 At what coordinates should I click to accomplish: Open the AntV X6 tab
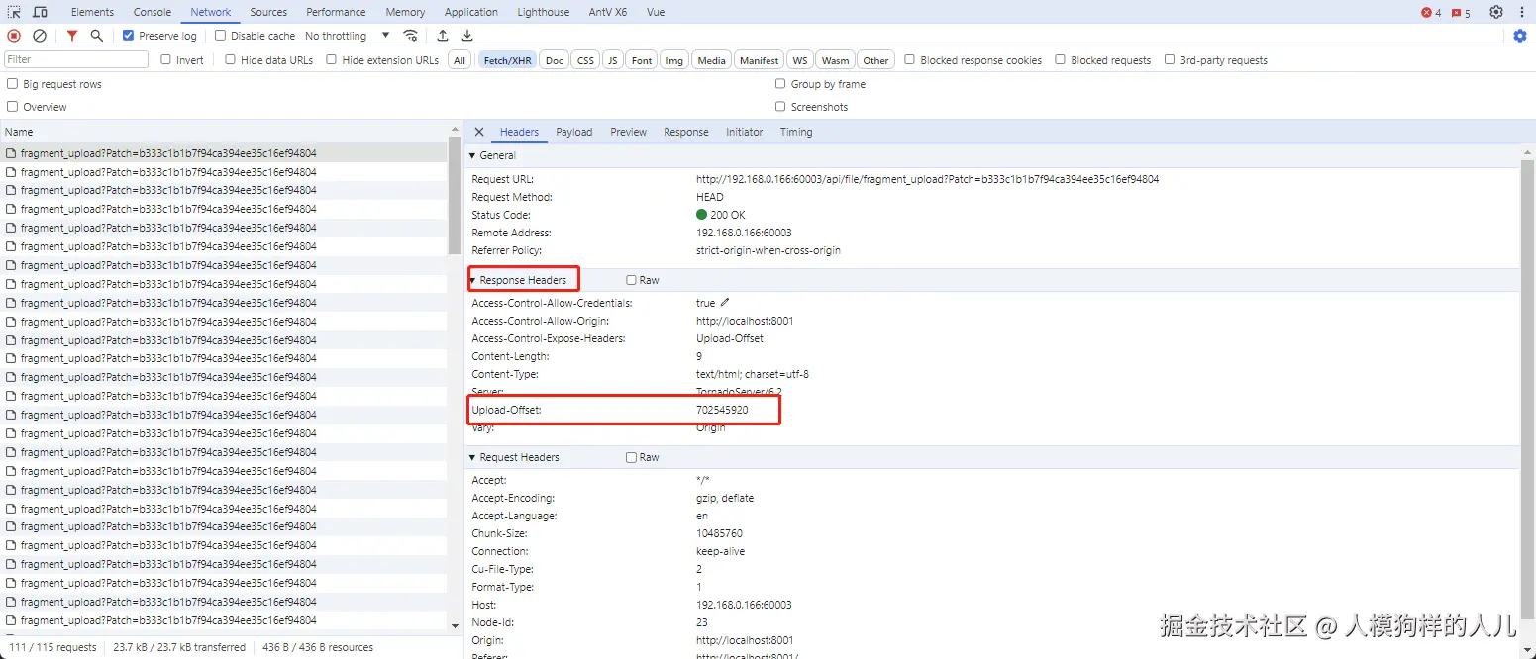608,12
